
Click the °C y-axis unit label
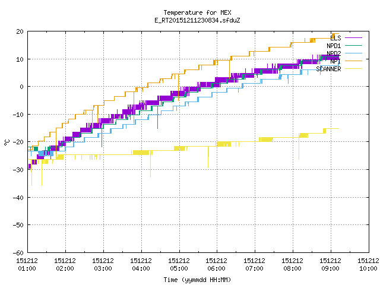point(7,142)
